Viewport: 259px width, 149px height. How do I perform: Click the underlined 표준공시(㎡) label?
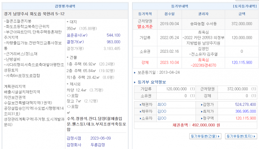pos(77,35)
